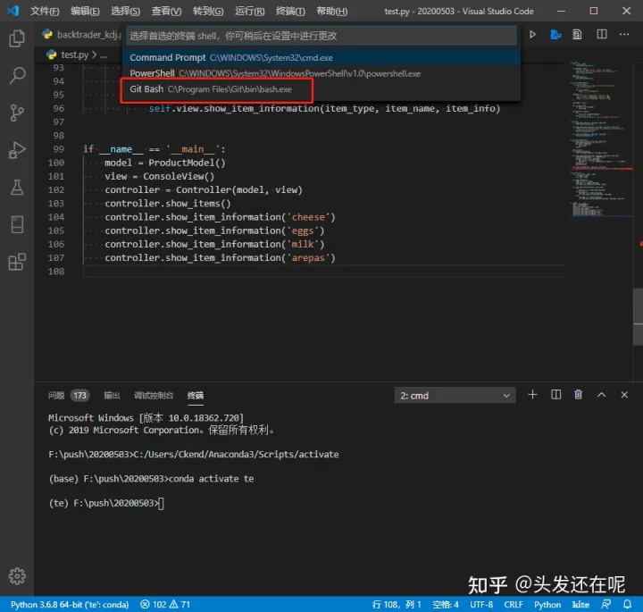Split the editor to the right

point(602,35)
